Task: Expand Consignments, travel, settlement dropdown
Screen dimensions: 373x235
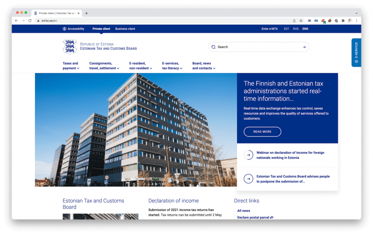Action: click(x=104, y=66)
